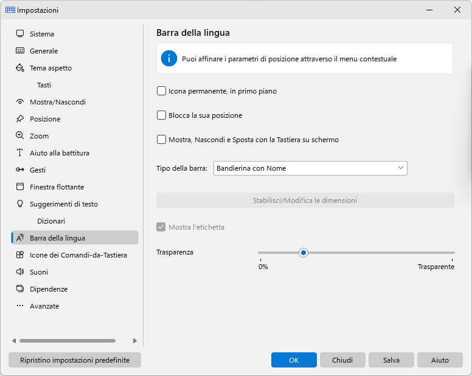Viewport: 472px width, 376px height.
Task: Open the Avanzate settings page
Action: click(x=75, y=306)
